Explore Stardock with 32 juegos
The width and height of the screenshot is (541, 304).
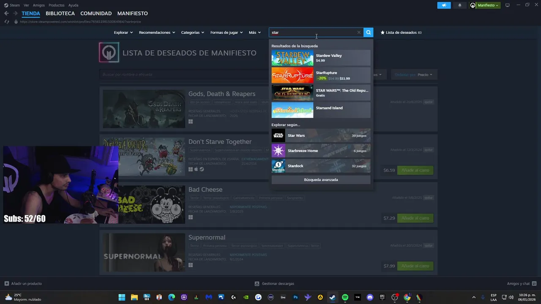coord(321,166)
